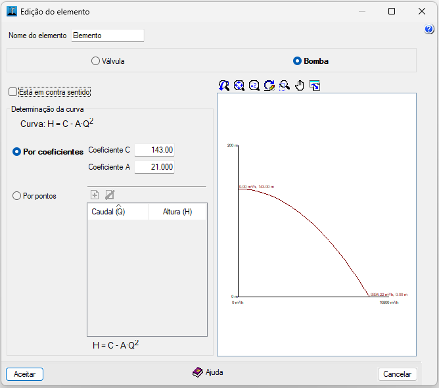Click the Coeficiente C value field
The width and height of the screenshot is (439, 388).
click(154, 150)
